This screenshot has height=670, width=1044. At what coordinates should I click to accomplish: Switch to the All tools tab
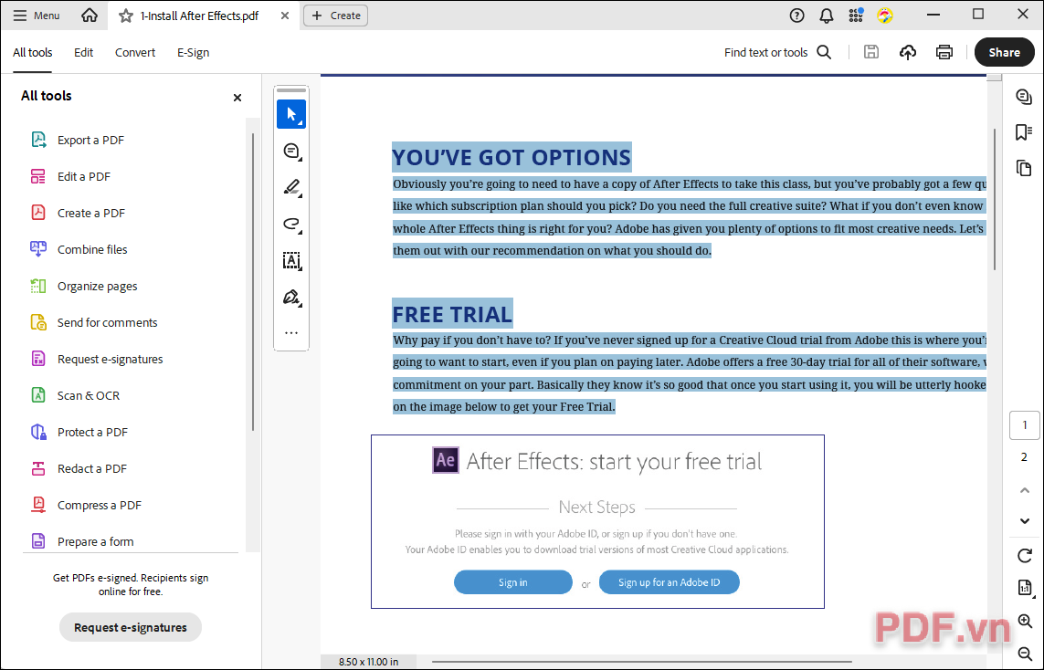click(33, 53)
